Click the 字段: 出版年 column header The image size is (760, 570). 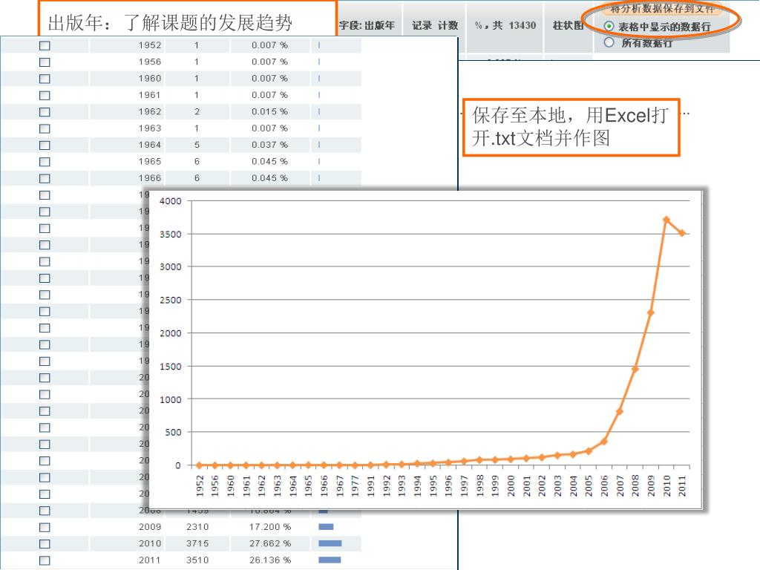point(367,26)
